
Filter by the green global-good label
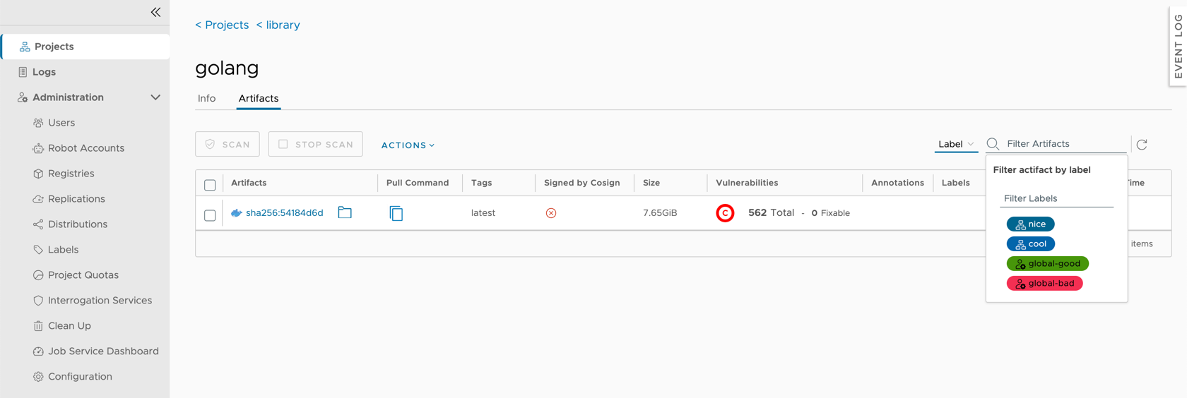click(x=1047, y=263)
